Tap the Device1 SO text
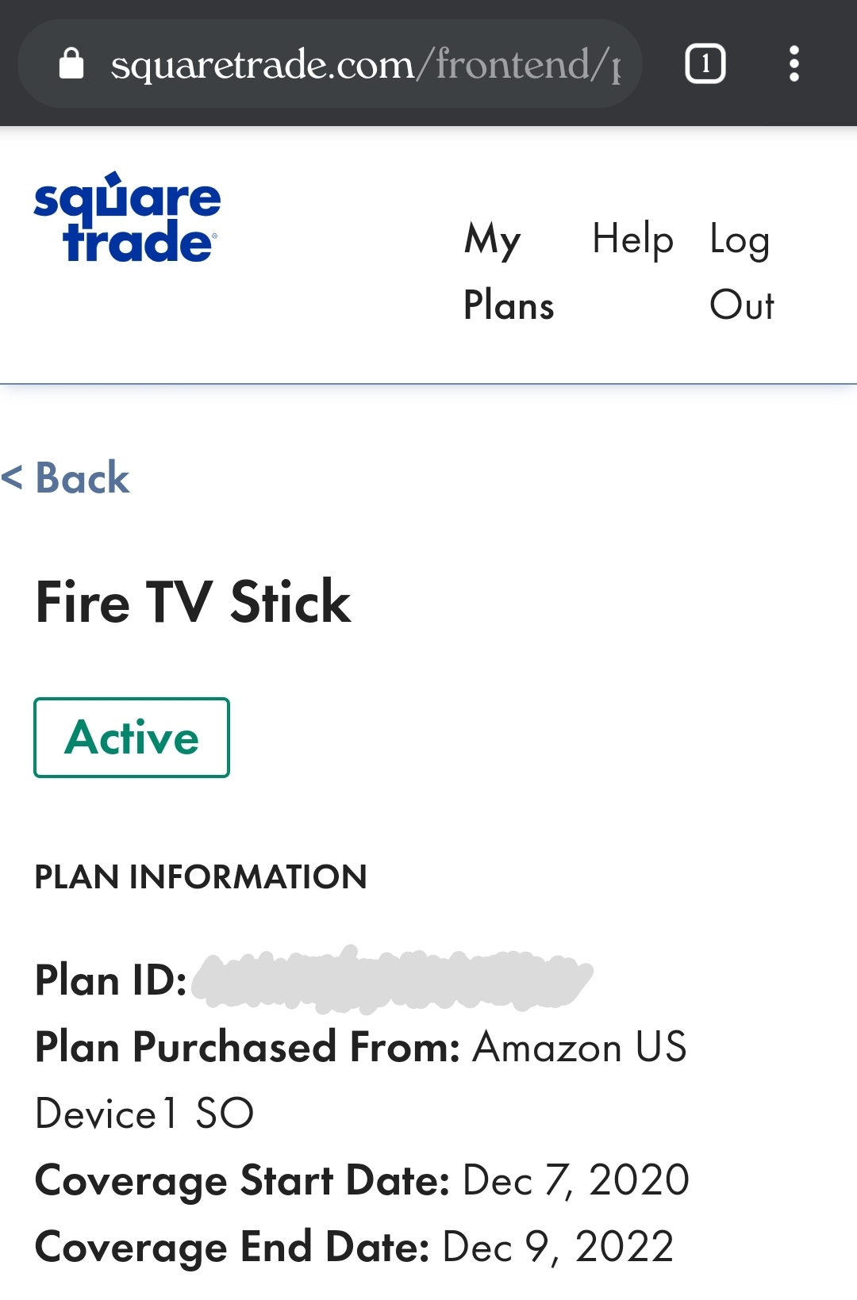The height and width of the screenshot is (1300, 857). point(143,1112)
